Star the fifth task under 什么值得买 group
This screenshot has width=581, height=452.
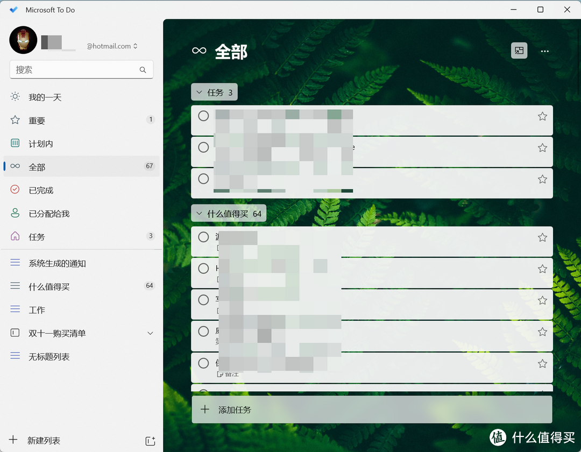coord(542,364)
